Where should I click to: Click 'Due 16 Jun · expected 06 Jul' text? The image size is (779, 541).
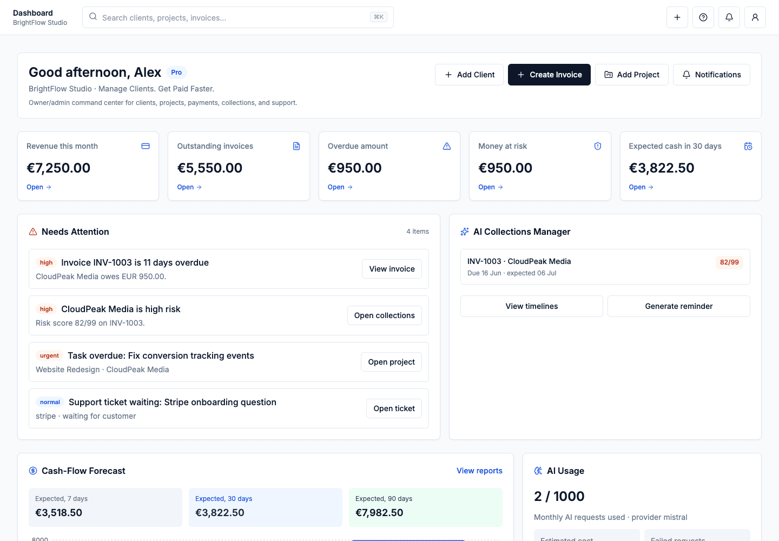point(512,273)
